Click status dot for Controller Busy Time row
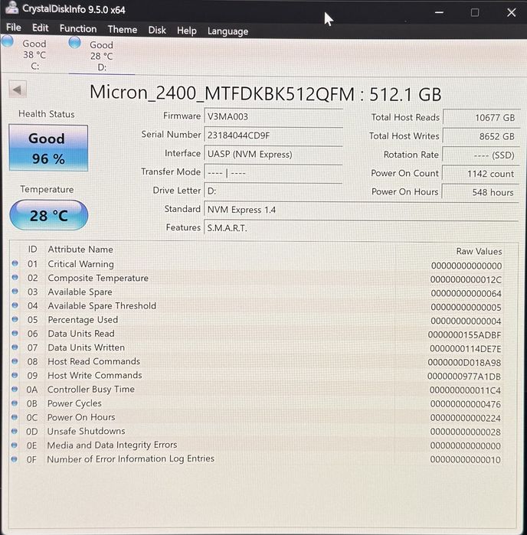 click(x=15, y=390)
